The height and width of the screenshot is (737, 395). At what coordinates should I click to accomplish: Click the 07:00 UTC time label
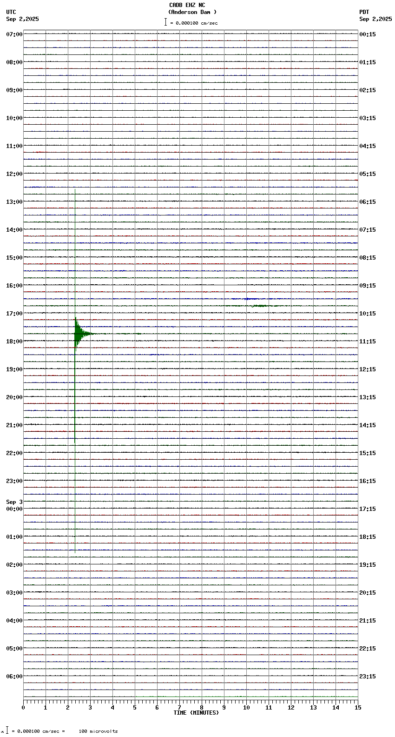pos(14,34)
